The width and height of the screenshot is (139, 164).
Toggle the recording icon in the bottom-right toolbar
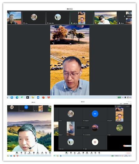pos(87,153)
